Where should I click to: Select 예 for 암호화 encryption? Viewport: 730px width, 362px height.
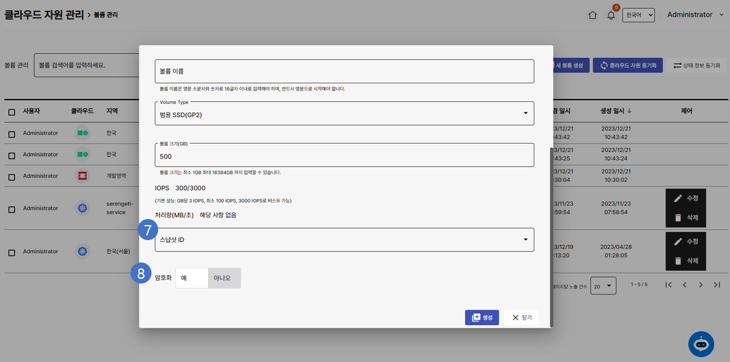click(x=191, y=278)
